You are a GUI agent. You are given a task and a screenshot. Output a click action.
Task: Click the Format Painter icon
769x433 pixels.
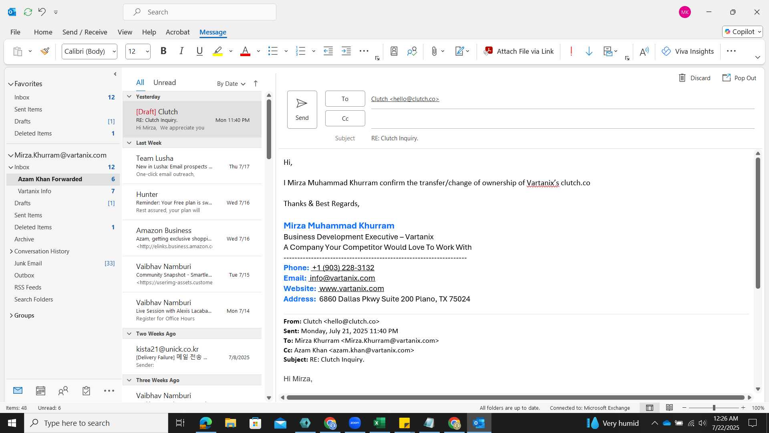(45, 51)
